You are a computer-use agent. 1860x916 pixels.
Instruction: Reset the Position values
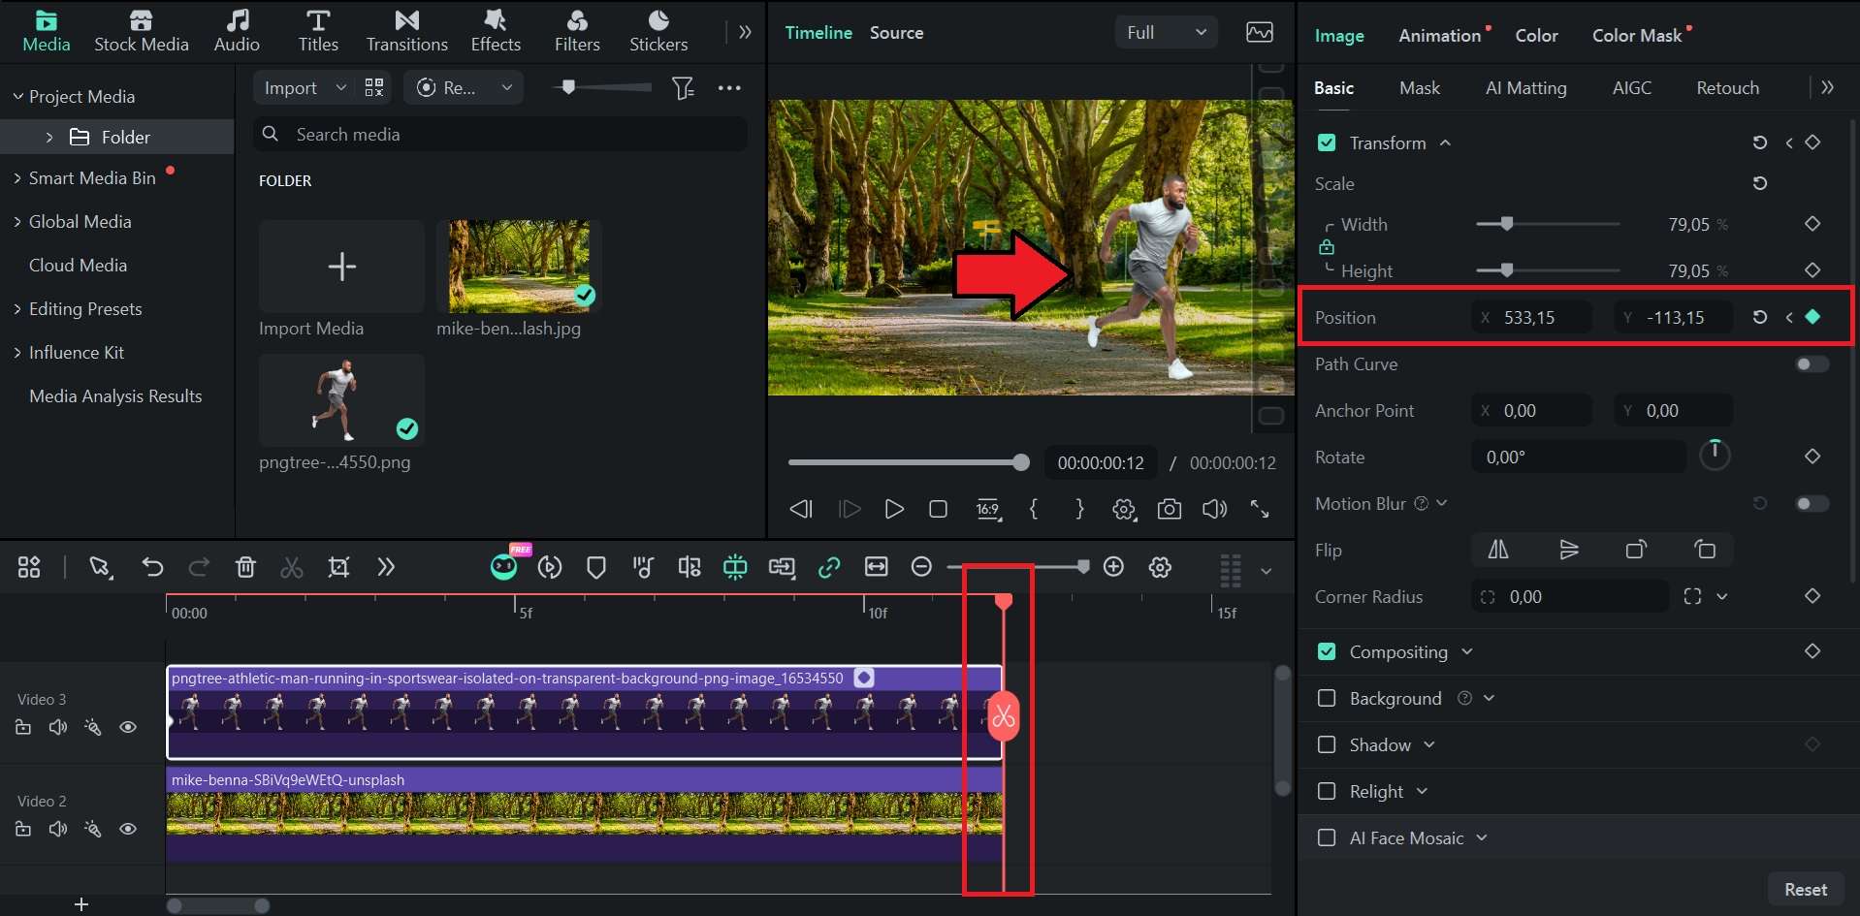point(1759,317)
